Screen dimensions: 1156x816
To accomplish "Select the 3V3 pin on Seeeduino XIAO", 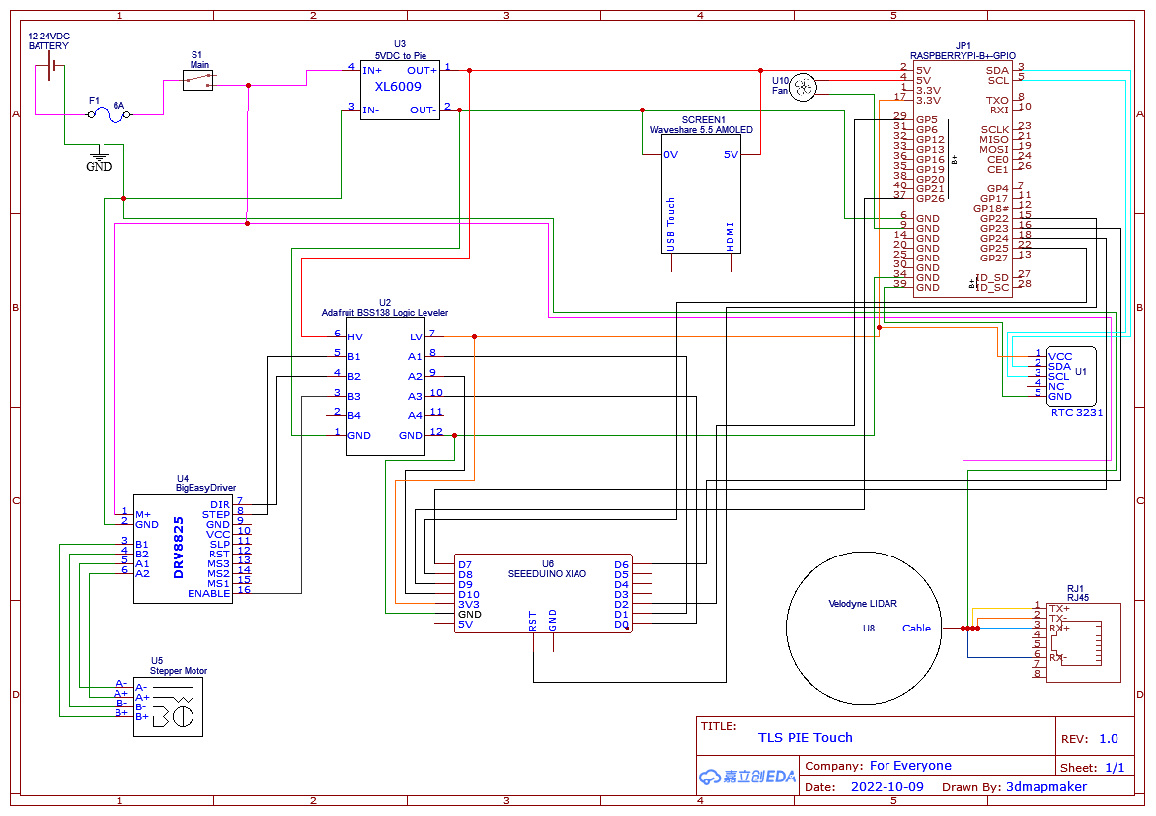I will [x=468, y=605].
